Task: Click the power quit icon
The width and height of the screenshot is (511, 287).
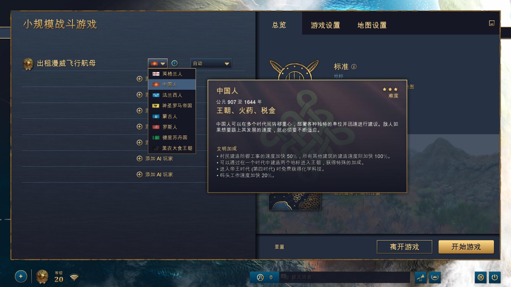Action: point(495,277)
